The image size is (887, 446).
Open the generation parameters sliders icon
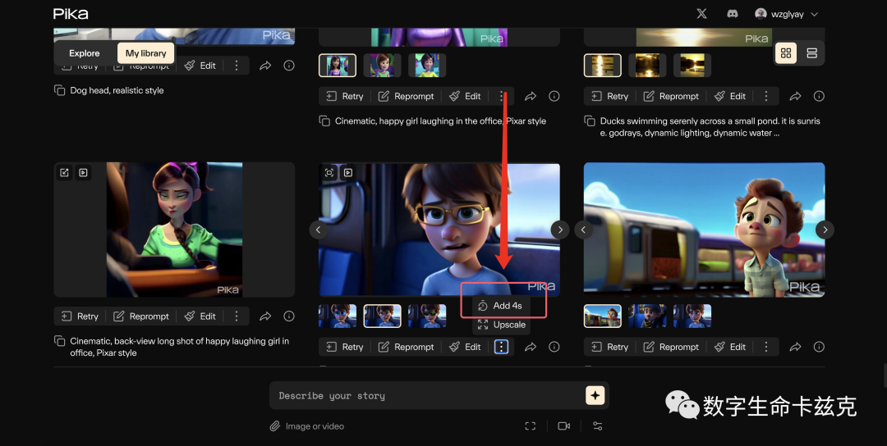(597, 426)
